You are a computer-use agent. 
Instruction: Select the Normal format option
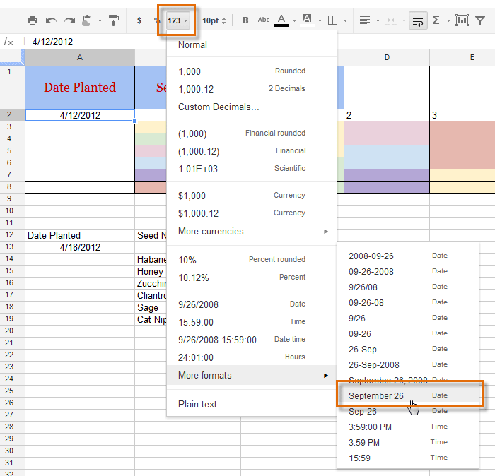pyautogui.click(x=252, y=44)
